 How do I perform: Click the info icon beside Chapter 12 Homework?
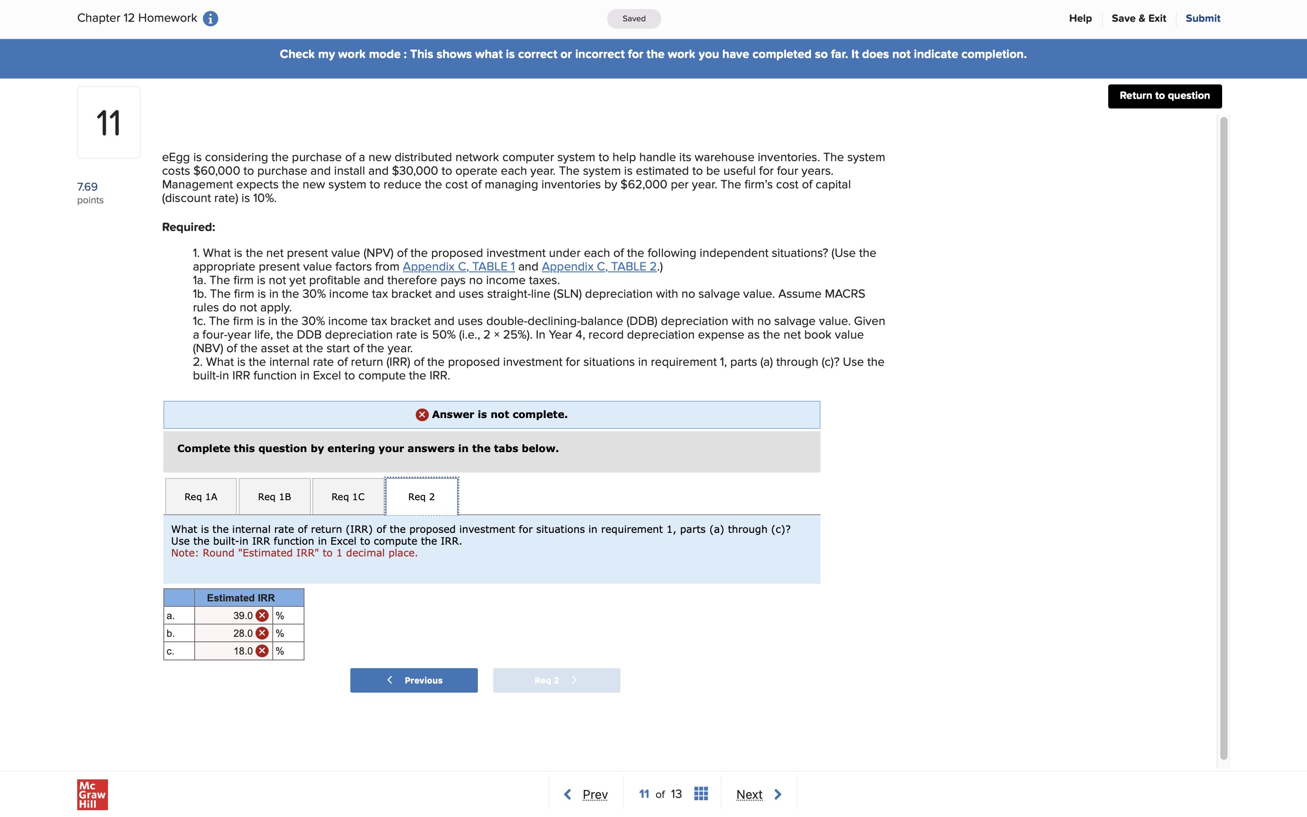210,19
